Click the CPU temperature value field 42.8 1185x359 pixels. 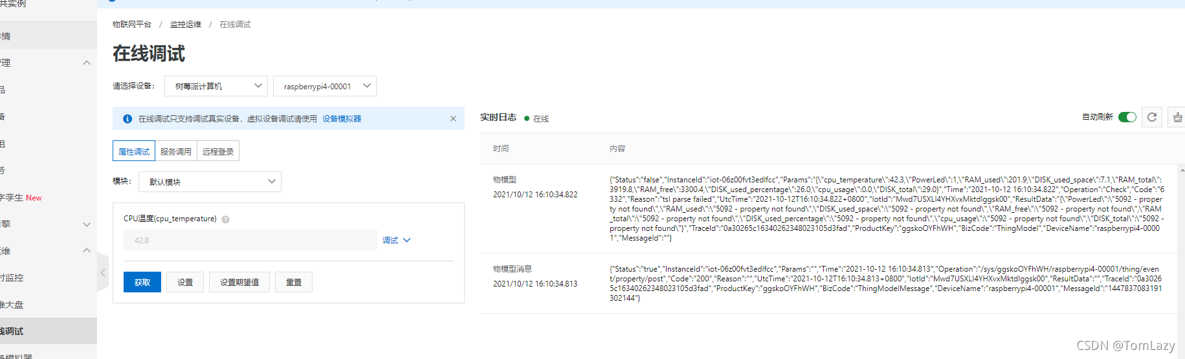click(x=250, y=240)
